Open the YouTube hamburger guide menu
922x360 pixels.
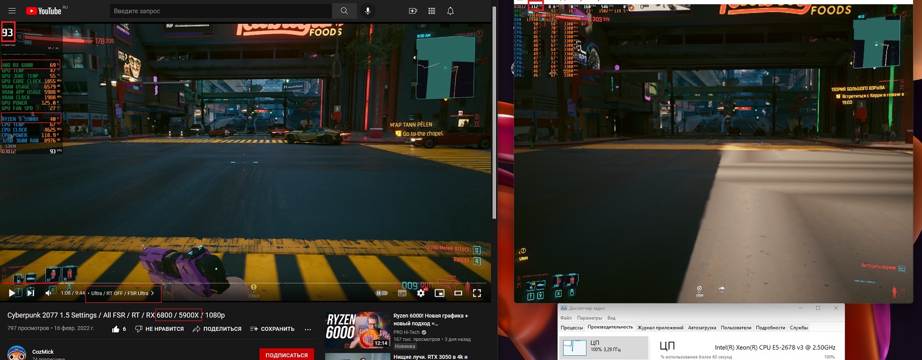pos(12,11)
